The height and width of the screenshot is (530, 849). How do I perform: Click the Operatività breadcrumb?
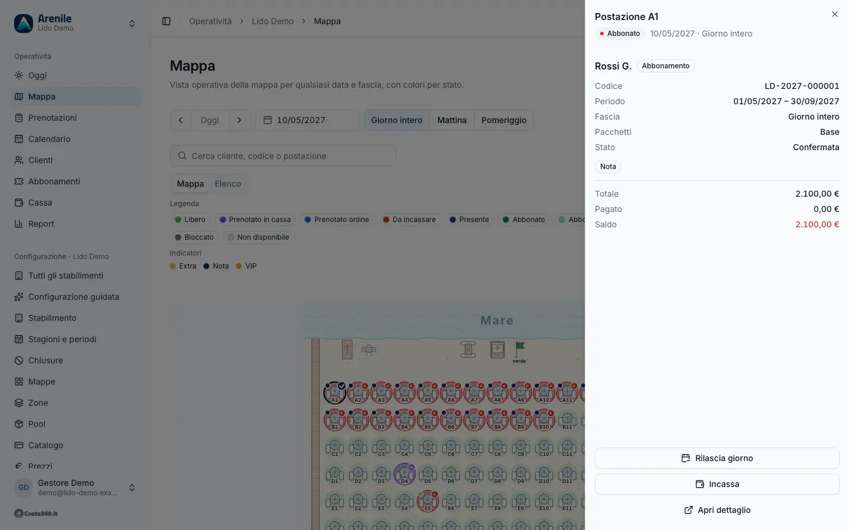(210, 21)
